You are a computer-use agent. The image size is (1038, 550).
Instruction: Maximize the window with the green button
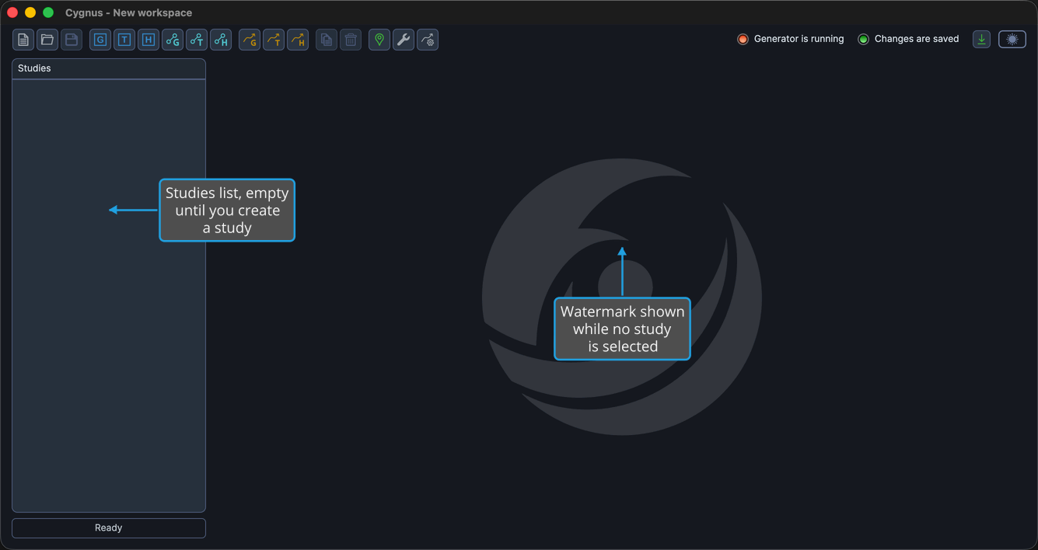click(48, 12)
